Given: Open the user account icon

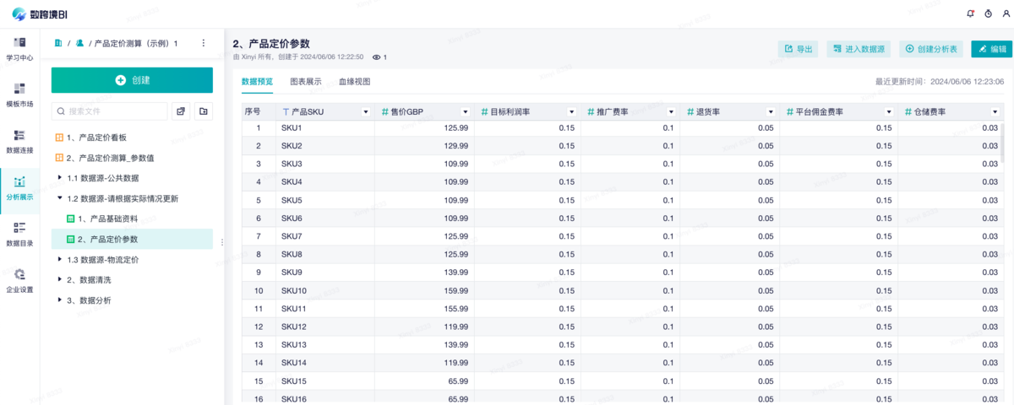Looking at the screenshot, I should click(x=1006, y=13).
